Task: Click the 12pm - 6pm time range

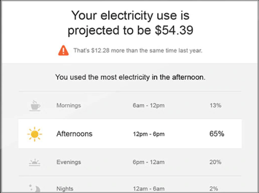Action: click(x=148, y=134)
